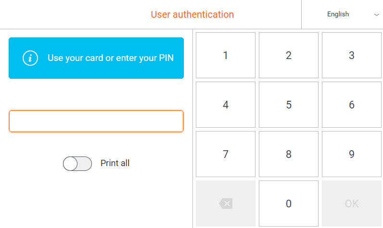The image size is (383, 228).
Task: Click the backspace delete icon on keypad
Action: pyautogui.click(x=226, y=204)
